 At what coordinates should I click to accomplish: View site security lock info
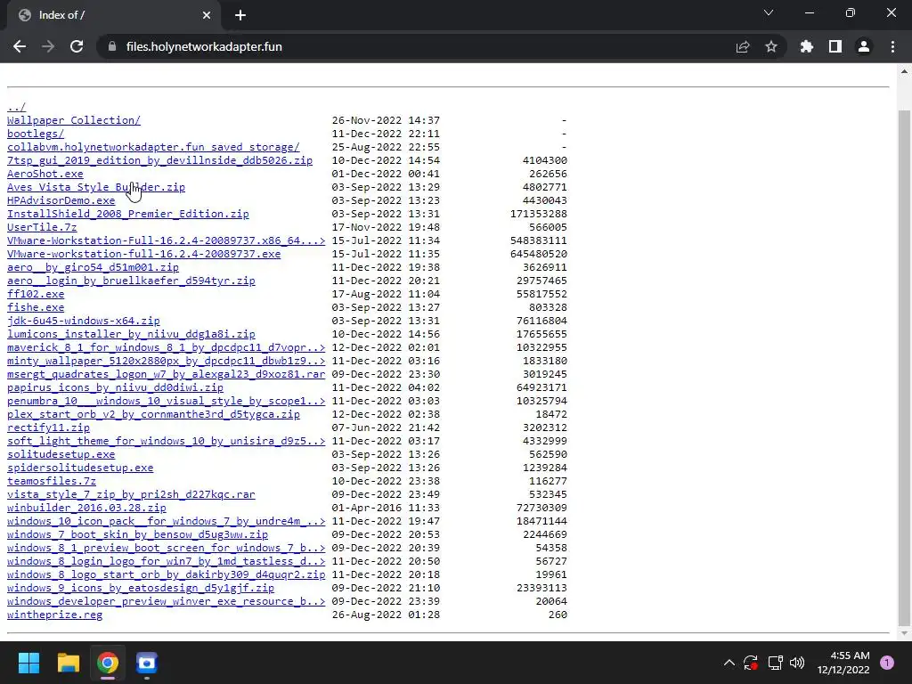click(111, 46)
